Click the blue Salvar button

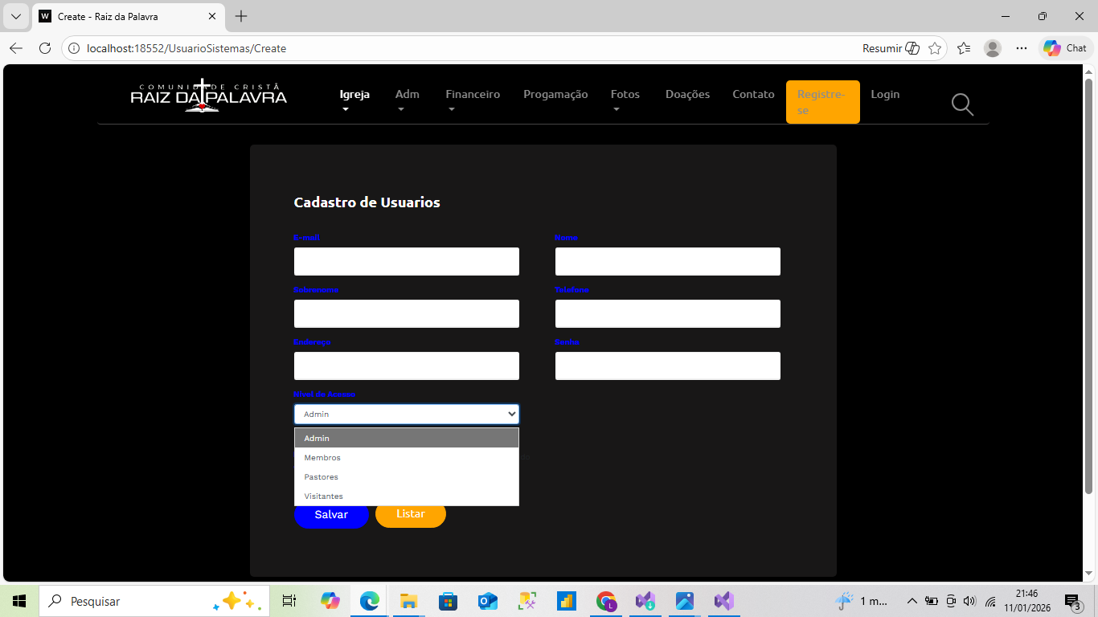point(331,514)
